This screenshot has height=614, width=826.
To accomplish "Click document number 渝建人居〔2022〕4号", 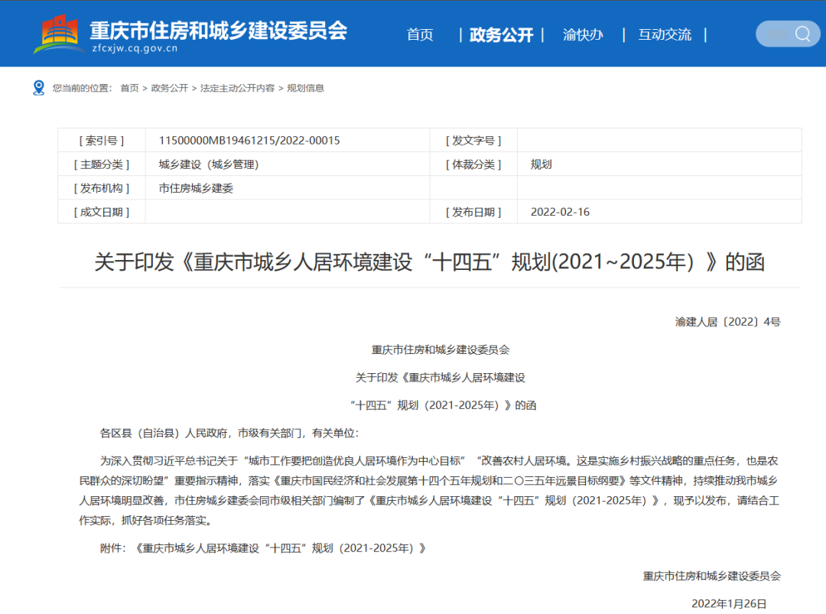I will pyautogui.click(x=727, y=322).
